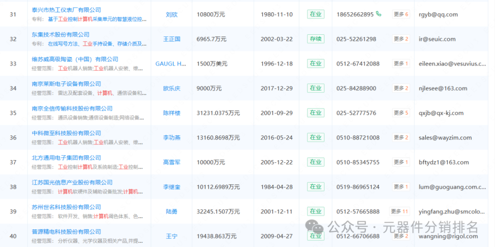Select registered capital 10800万元

pyautogui.click(x=211, y=15)
